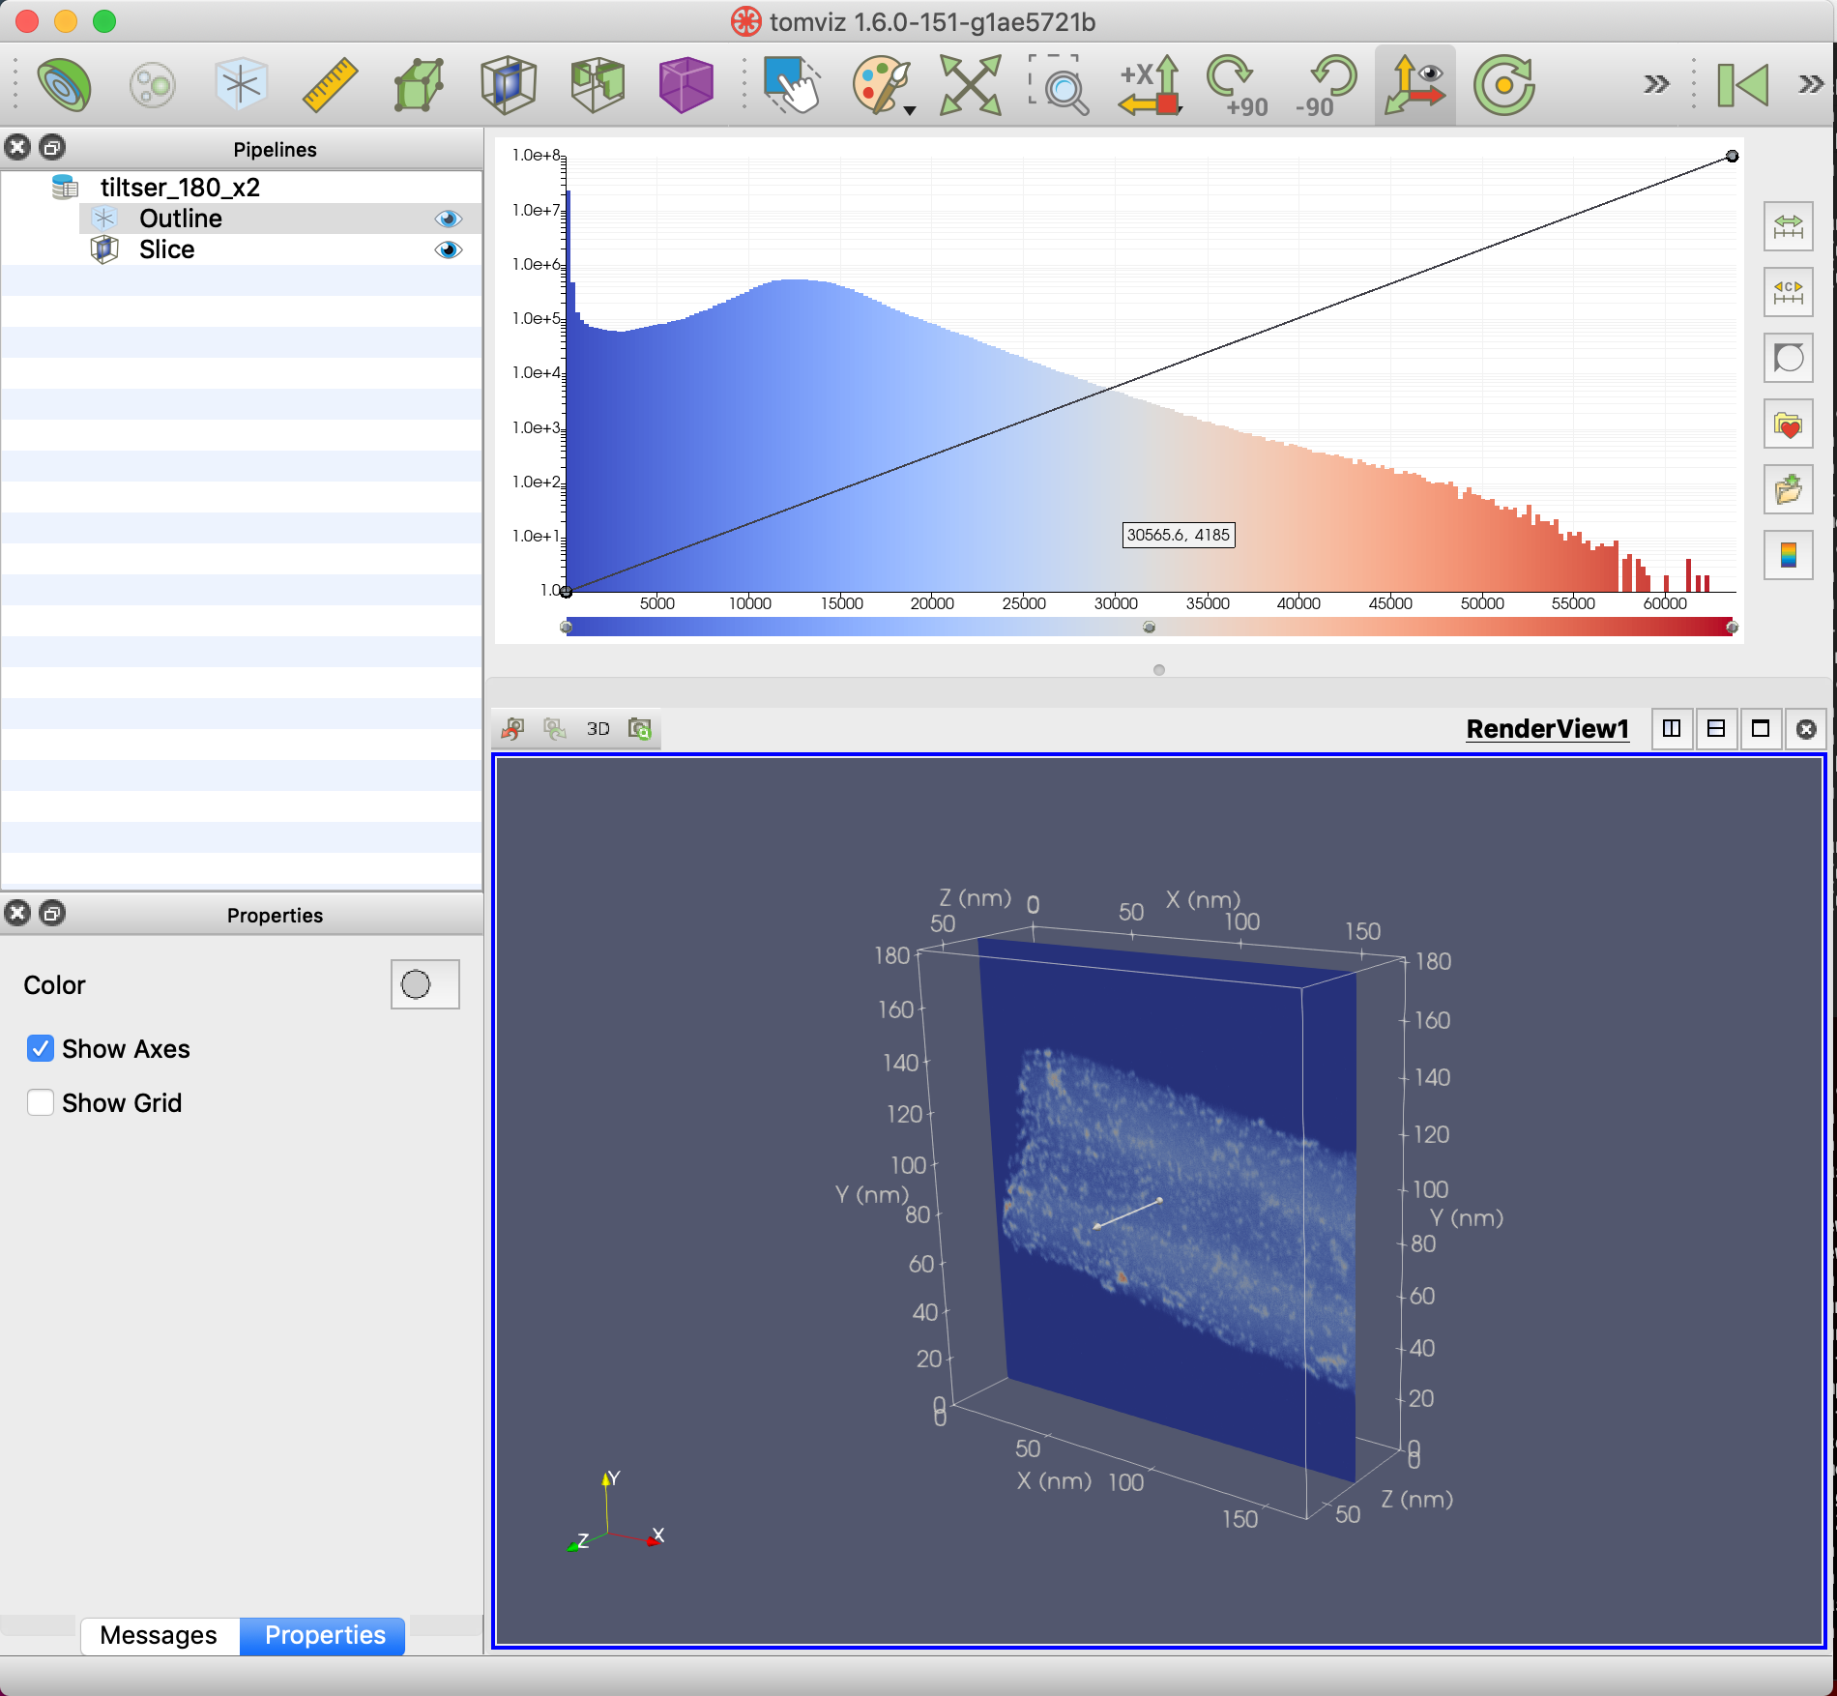
Task: Click the center of rotation reset icon
Action: pyautogui.click(x=1503, y=85)
